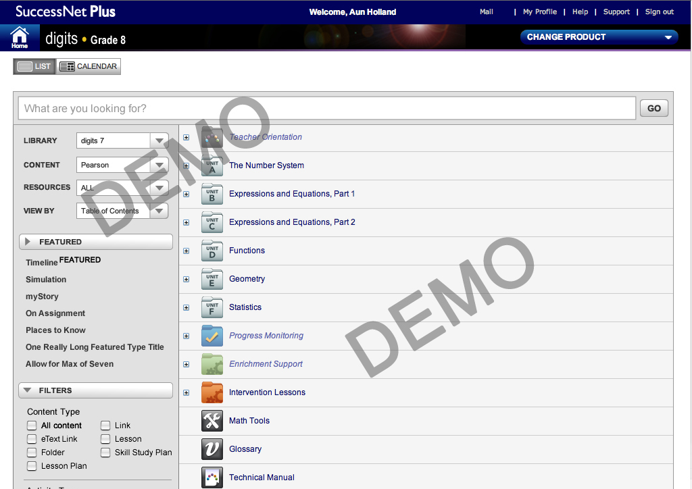Open the Change Product dropdown
Viewport: 692px width, 489px height.
(599, 37)
